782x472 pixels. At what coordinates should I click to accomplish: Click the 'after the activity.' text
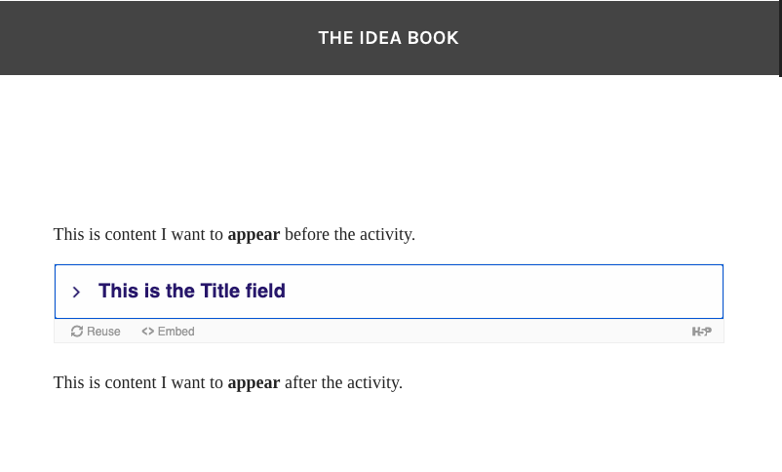pos(343,382)
